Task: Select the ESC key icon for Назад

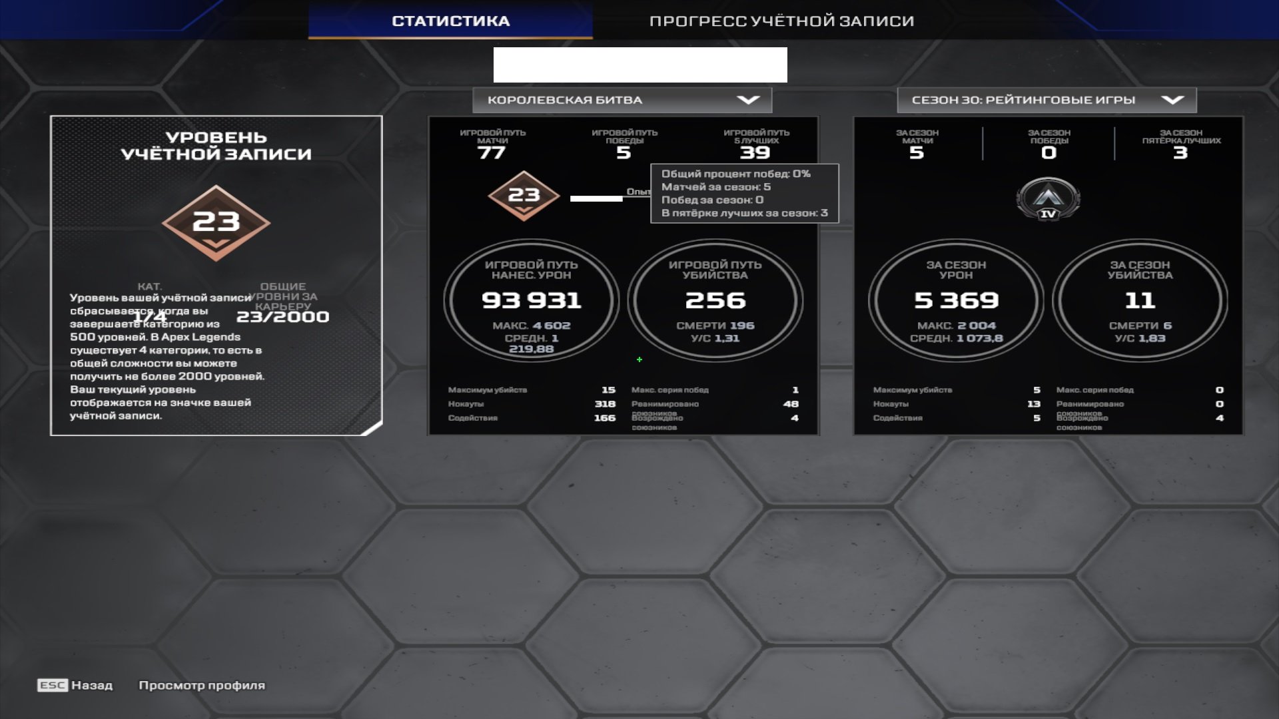Action: (53, 685)
